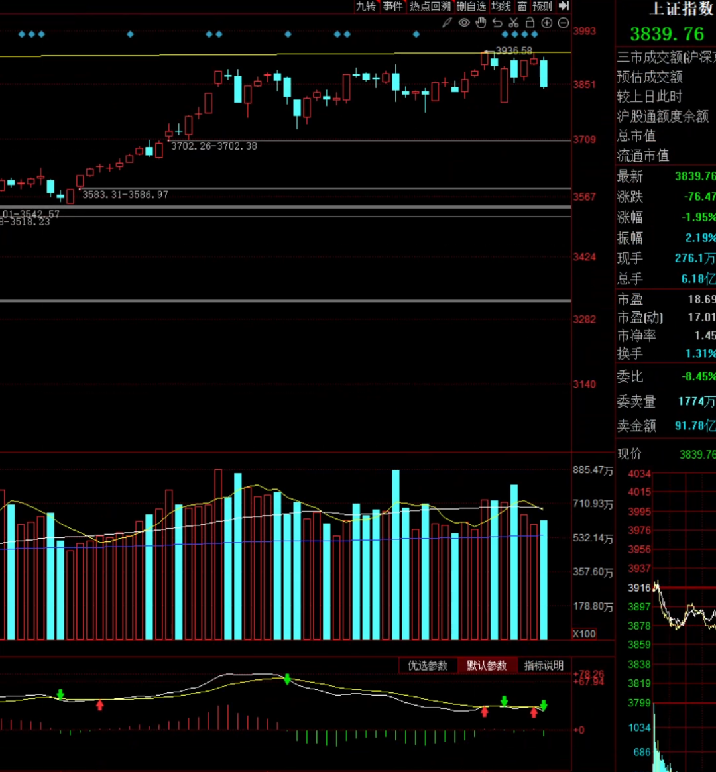Click the 预测 forecast button

[542, 6]
